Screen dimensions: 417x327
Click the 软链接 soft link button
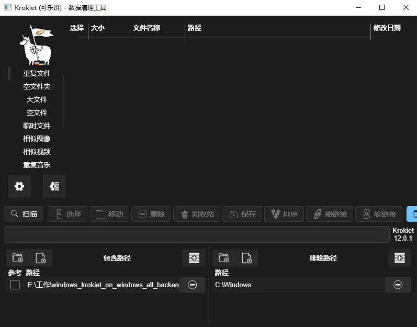pyautogui.click(x=379, y=214)
